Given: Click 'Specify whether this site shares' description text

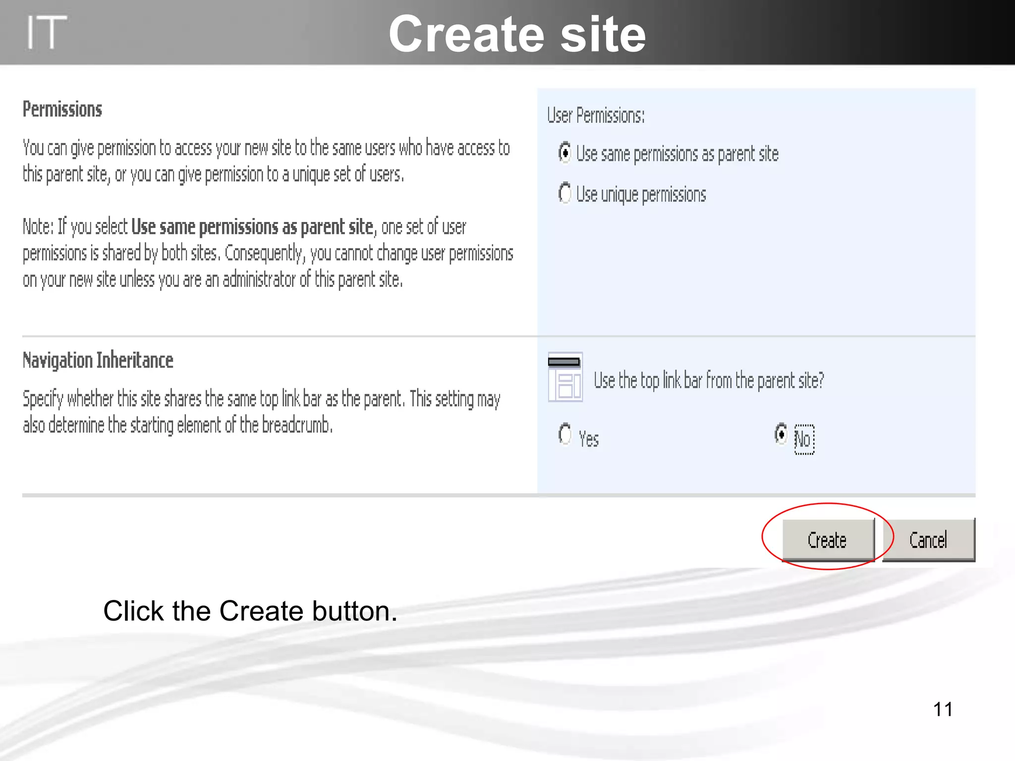Looking at the screenshot, I should [262, 412].
